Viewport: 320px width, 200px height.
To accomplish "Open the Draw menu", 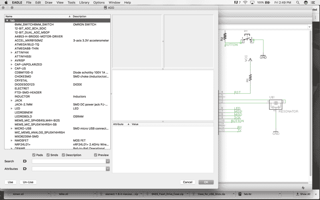I will (x=48, y=2).
